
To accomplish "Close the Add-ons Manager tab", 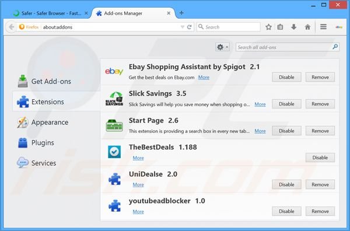I will pyautogui.click(x=169, y=13).
